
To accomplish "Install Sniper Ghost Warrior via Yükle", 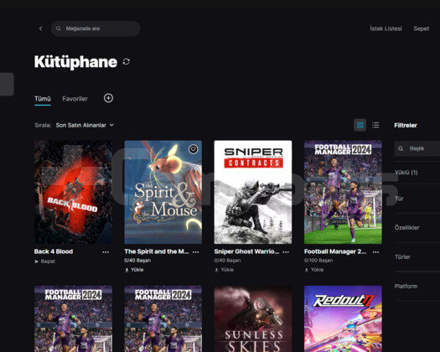I will pos(224,270).
